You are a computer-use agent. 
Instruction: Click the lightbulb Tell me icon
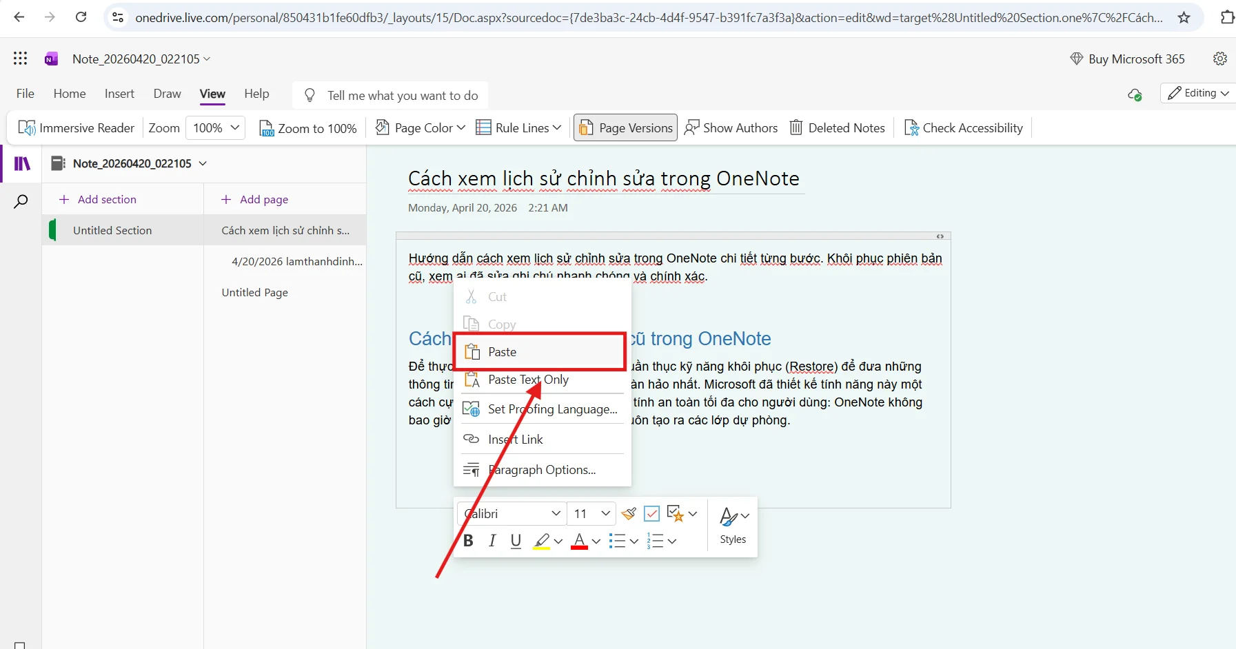point(310,95)
